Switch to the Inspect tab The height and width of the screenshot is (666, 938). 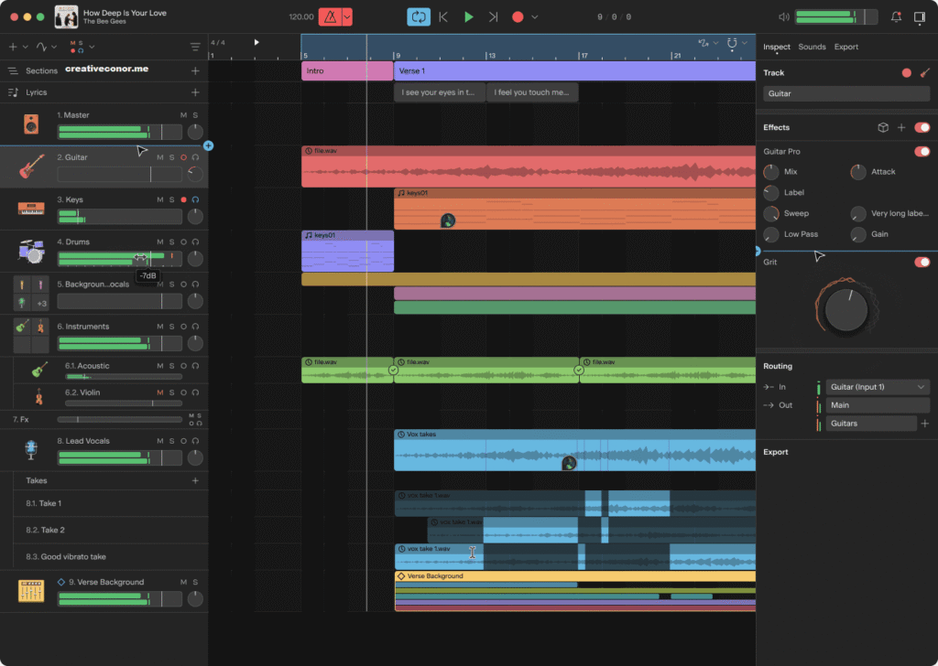point(777,47)
